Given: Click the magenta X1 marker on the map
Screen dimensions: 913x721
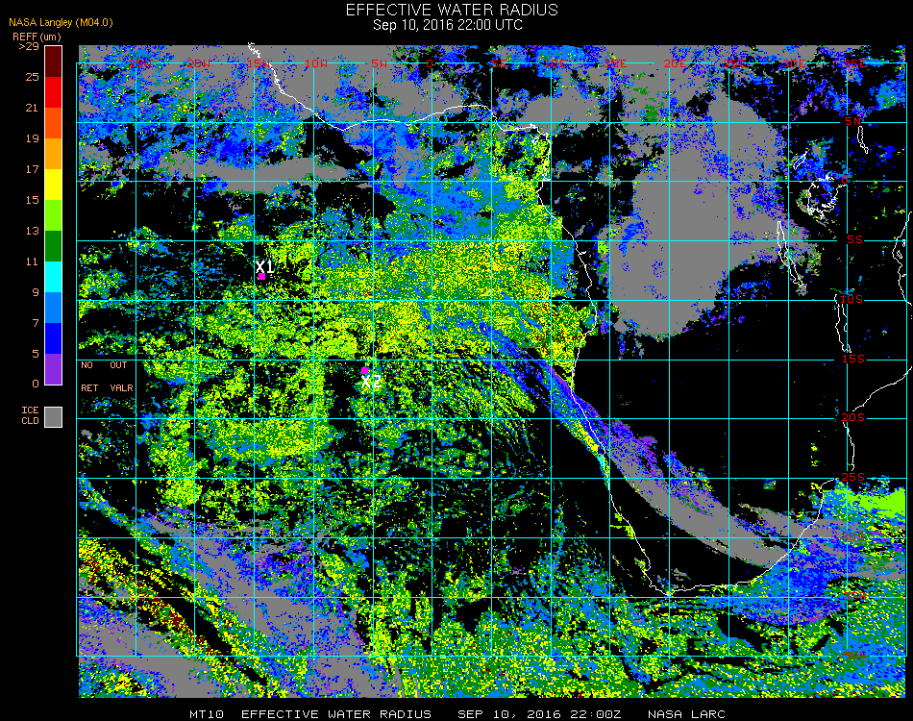Looking at the screenshot, I should tap(262, 277).
